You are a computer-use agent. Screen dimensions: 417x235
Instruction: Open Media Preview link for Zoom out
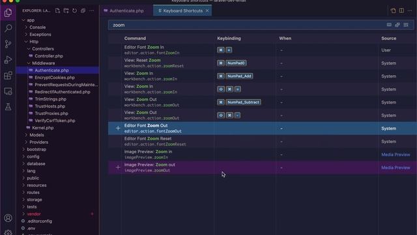pyautogui.click(x=395, y=168)
